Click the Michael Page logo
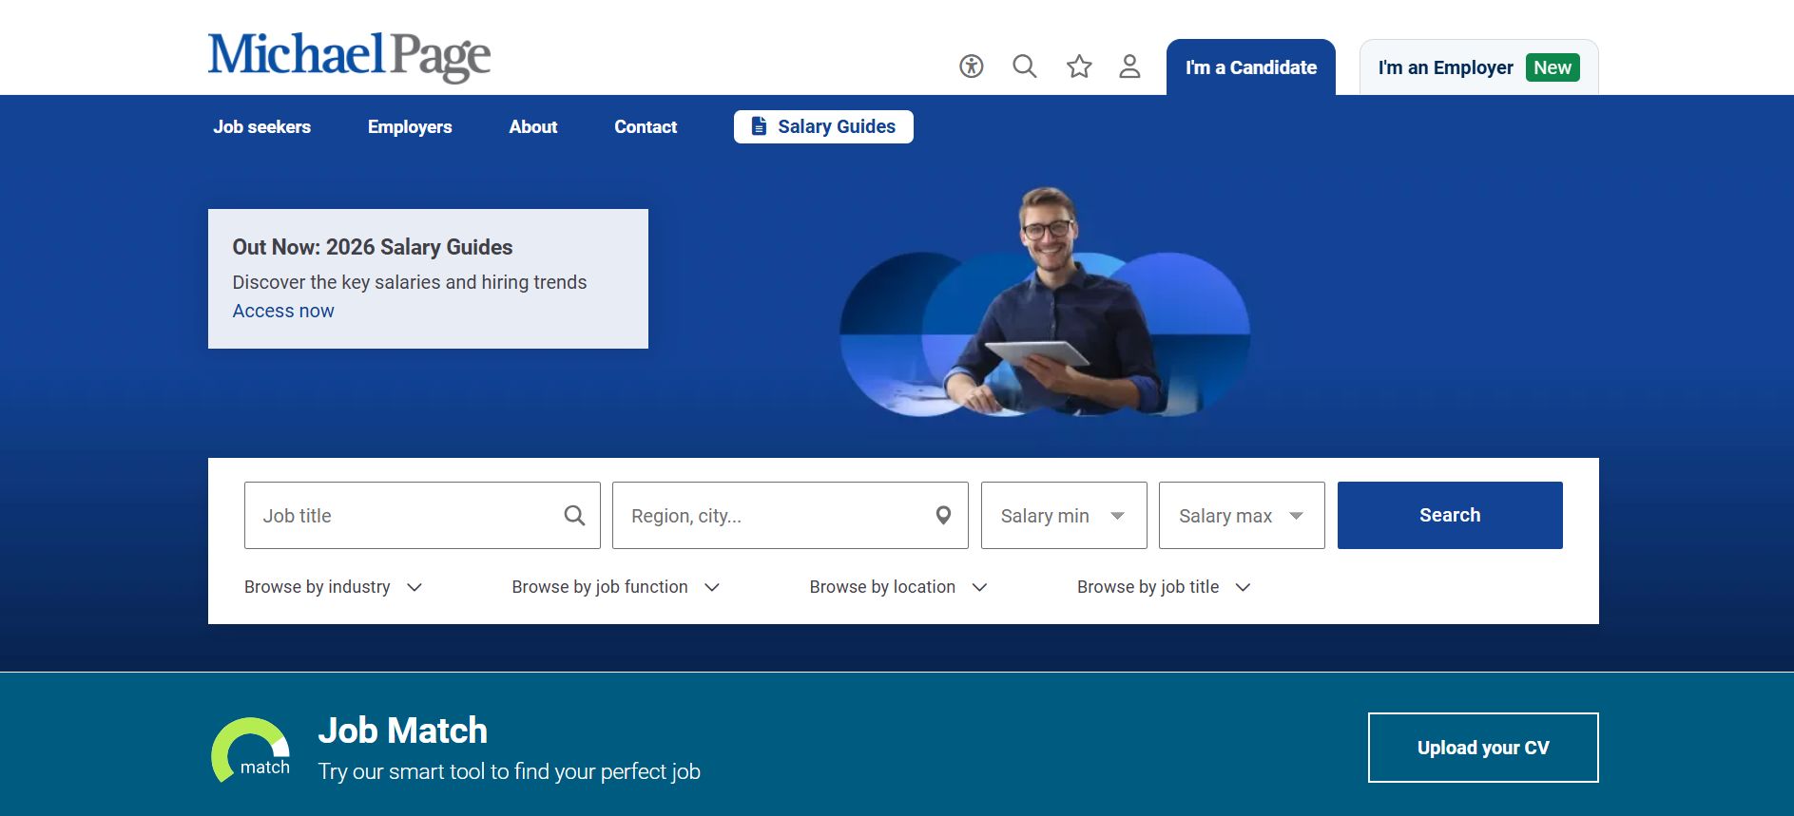This screenshot has width=1794, height=816. point(349,55)
